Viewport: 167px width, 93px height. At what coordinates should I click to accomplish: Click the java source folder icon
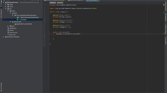tap(13, 13)
